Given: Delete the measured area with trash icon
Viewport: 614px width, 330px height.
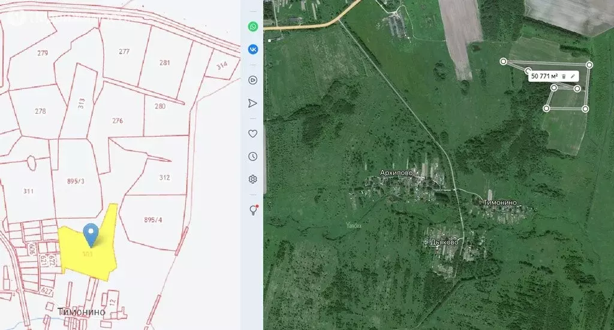Looking at the screenshot, I should (564, 76).
